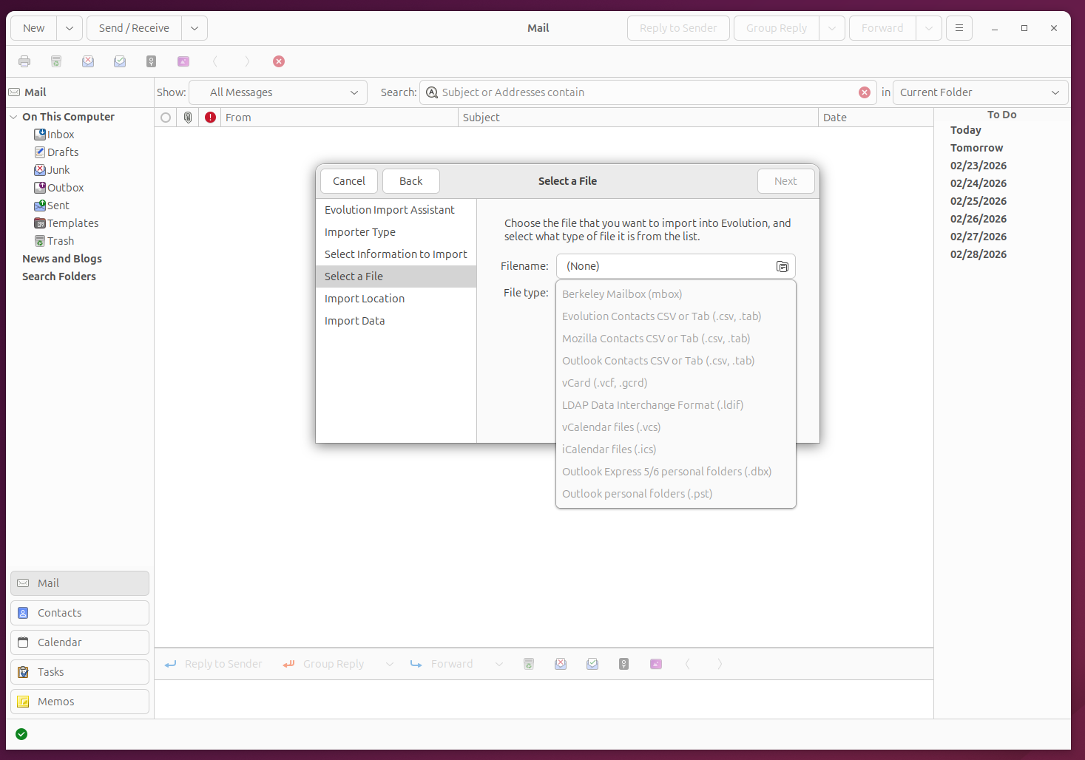This screenshot has width=1085, height=760.
Task: Open preview pane Forward dropdown arrow
Action: tap(499, 664)
